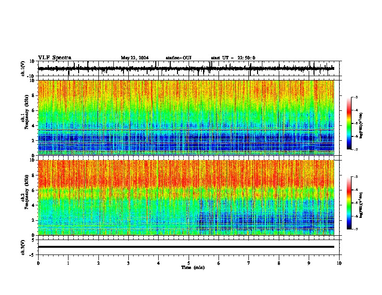Click the ch.2 spectrogram color scale bar
The width and height of the screenshot is (382, 295).
coord(349,203)
